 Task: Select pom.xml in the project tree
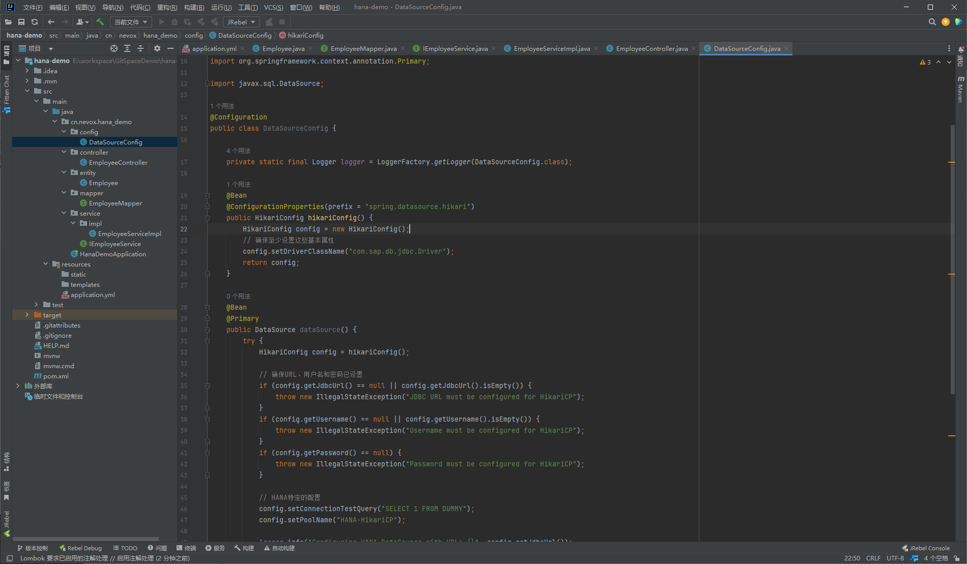(x=55, y=376)
